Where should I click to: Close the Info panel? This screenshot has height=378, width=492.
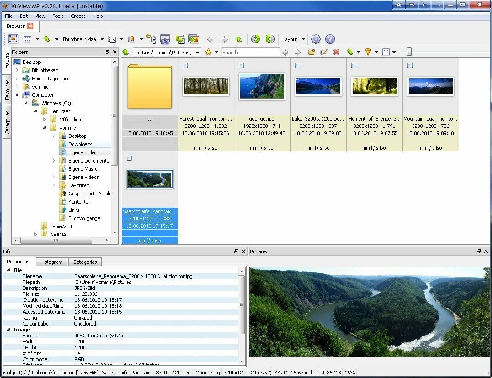coord(243,251)
